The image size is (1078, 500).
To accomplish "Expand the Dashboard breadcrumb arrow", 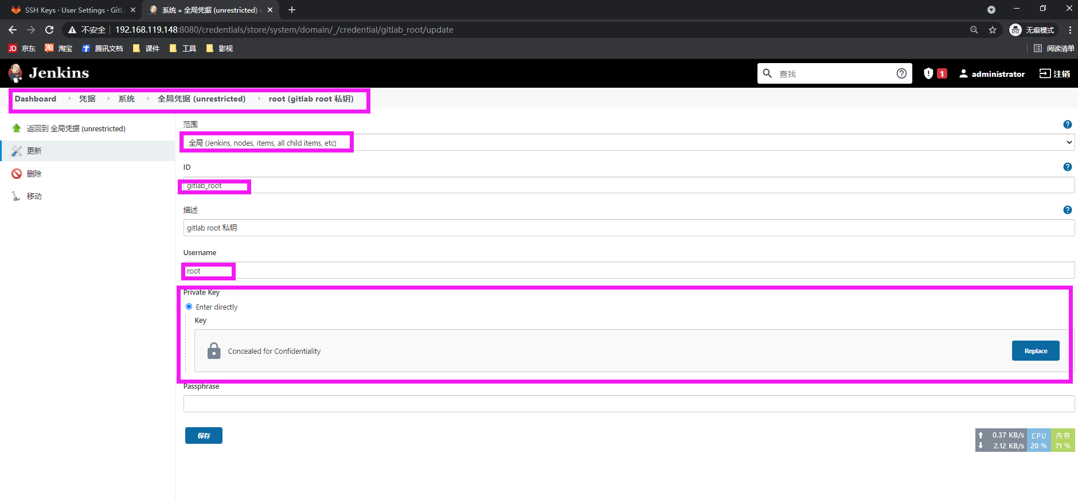I will 69,99.
